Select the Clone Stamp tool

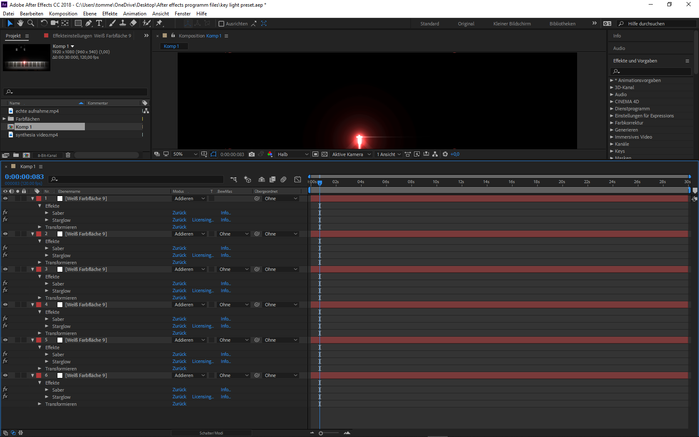point(123,23)
